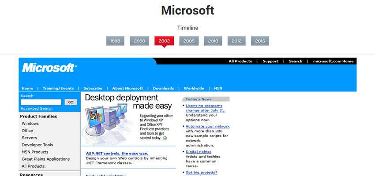Go to Training/Events in the nav bar
The height and width of the screenshot is (176, 375).
pyautogui.click(x=58, y=88)
